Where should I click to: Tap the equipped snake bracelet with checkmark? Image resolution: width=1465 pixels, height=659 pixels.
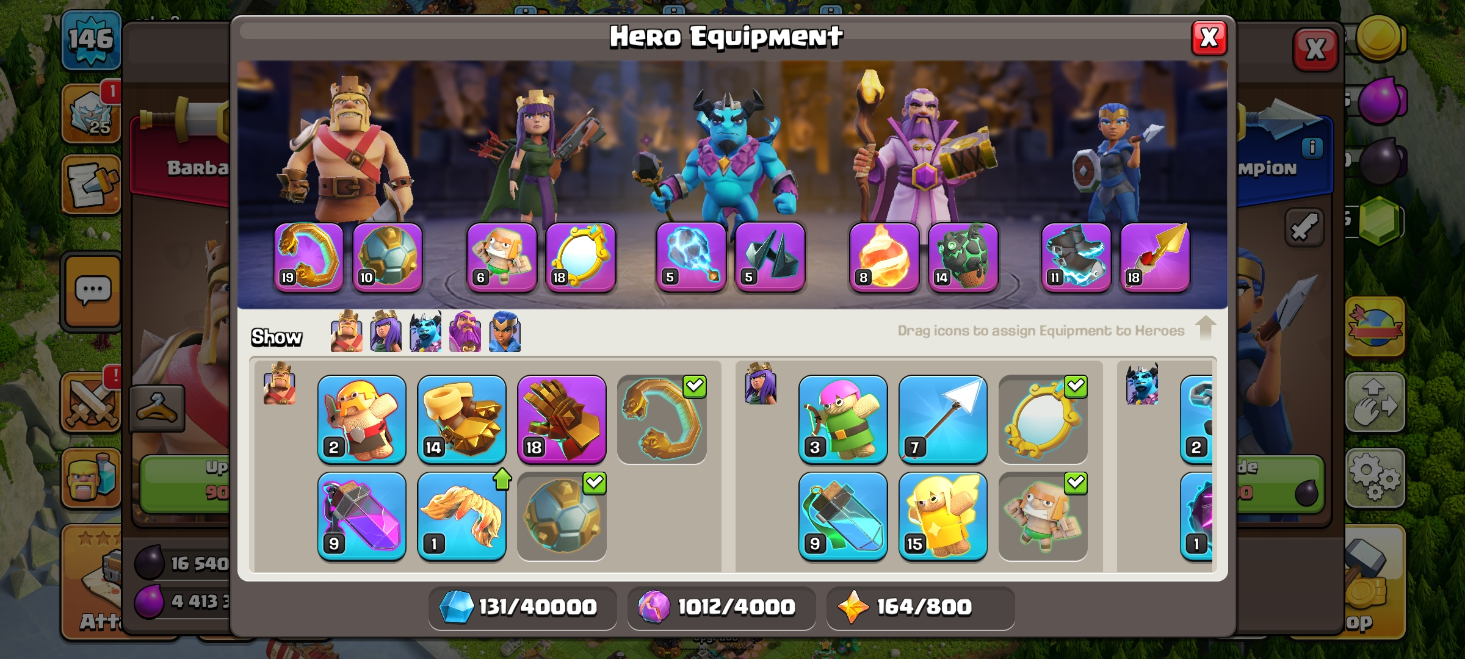(662, 419)
